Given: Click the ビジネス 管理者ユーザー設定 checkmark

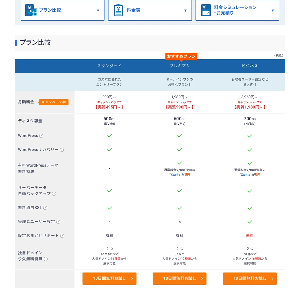Looking at the screenshot, I should 250,222.
